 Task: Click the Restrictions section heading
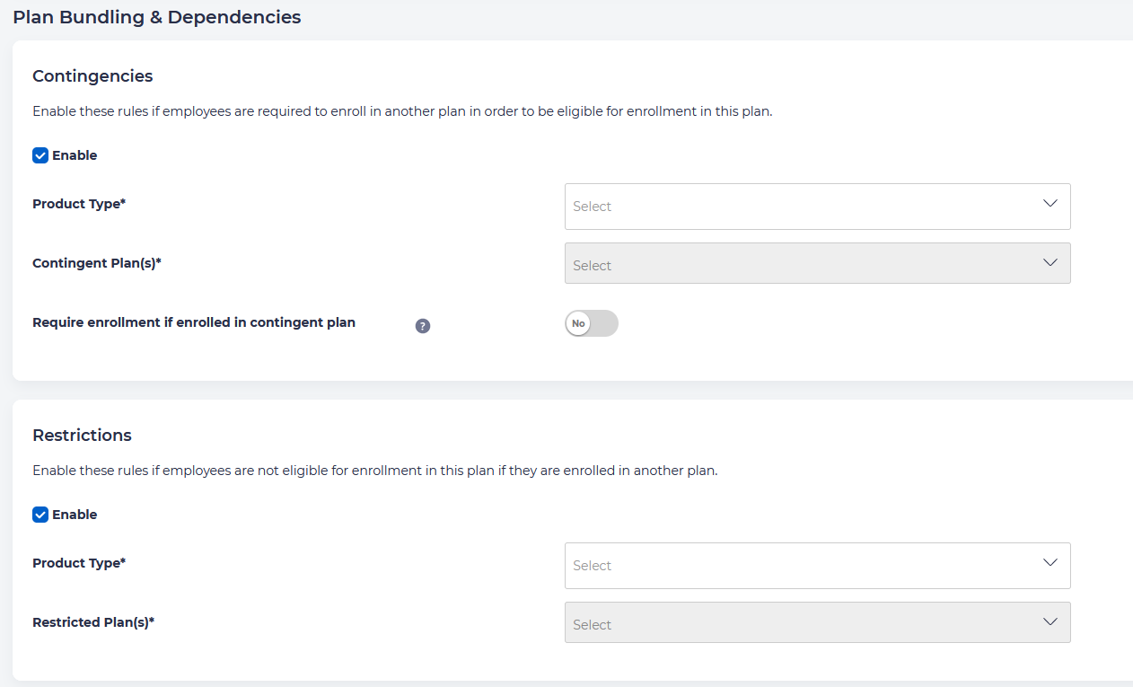(x=82, y=436)
